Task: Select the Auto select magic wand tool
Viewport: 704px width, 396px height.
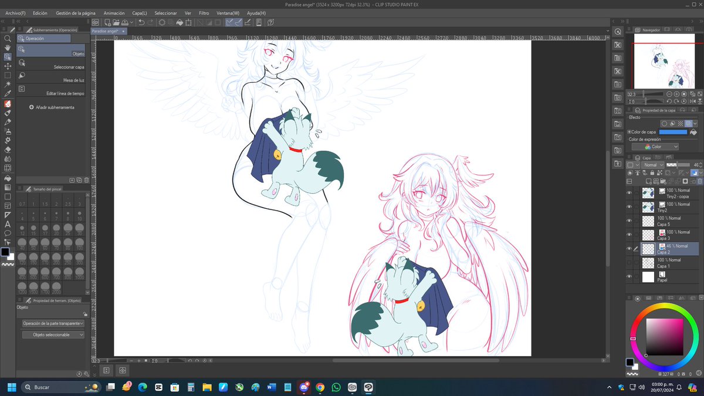Action: (x=8, y=85)
